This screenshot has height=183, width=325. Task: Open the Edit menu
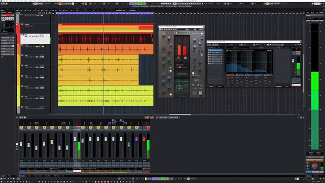point(7,1)
